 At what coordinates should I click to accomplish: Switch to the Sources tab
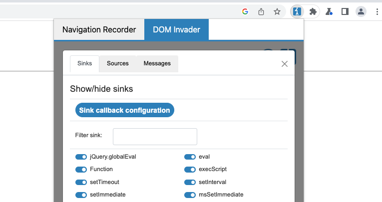click(118, 63)
